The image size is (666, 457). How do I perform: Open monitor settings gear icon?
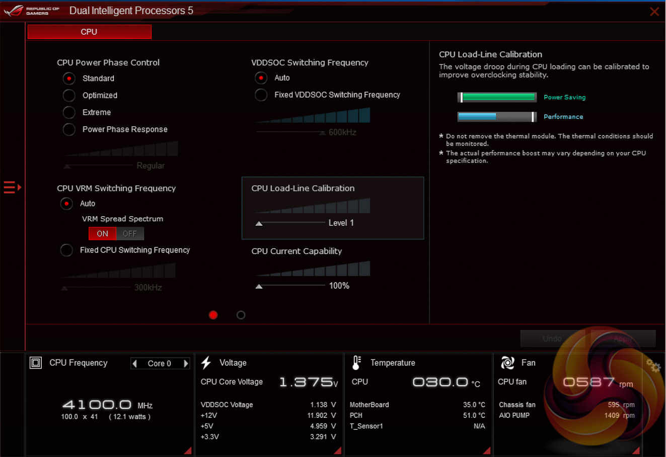pos(653,365)
